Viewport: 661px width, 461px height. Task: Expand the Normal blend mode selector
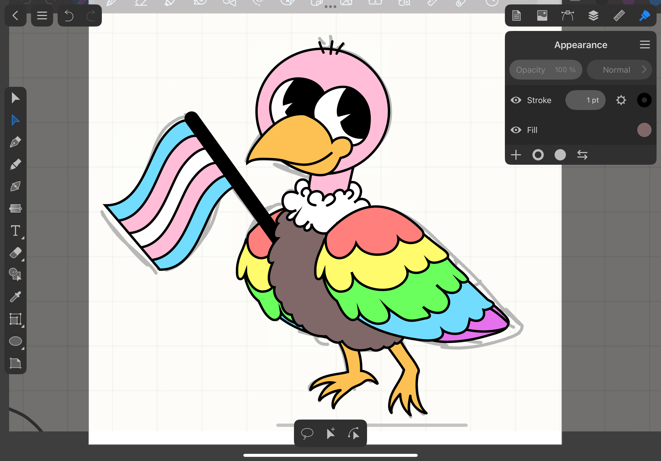[x=619, y=70]
